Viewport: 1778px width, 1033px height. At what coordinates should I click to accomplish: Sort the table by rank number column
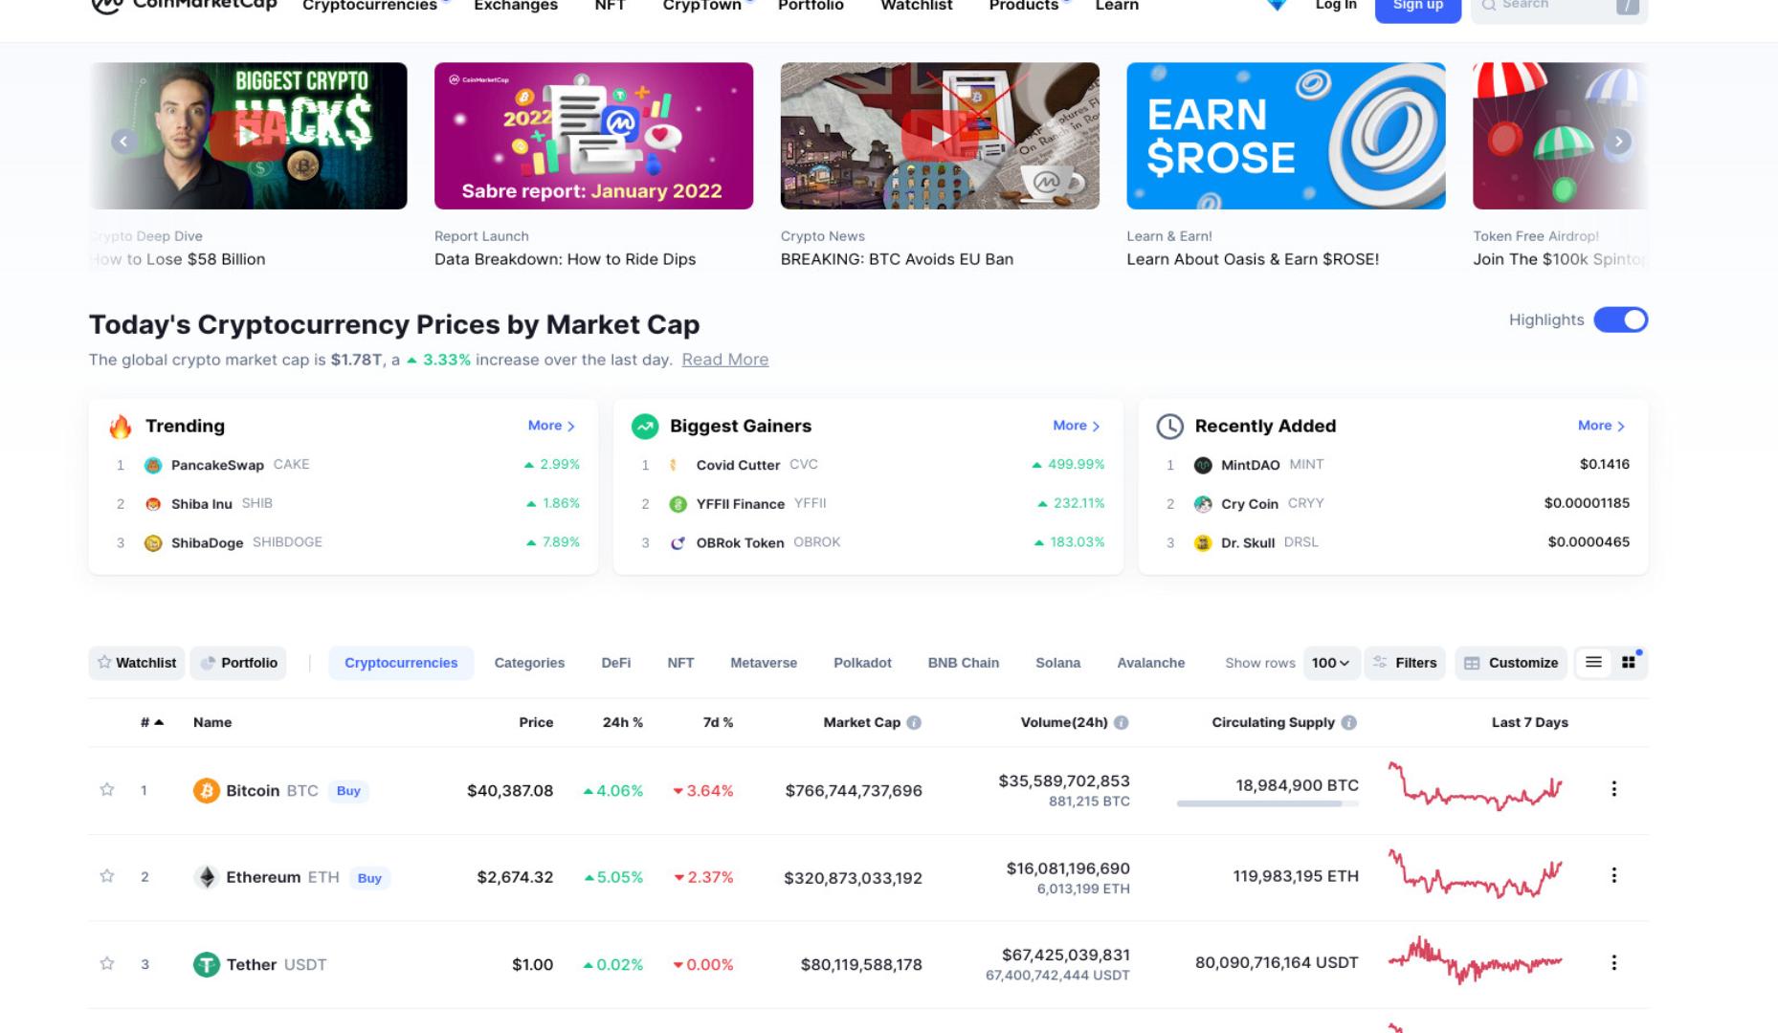coord(152,723)
